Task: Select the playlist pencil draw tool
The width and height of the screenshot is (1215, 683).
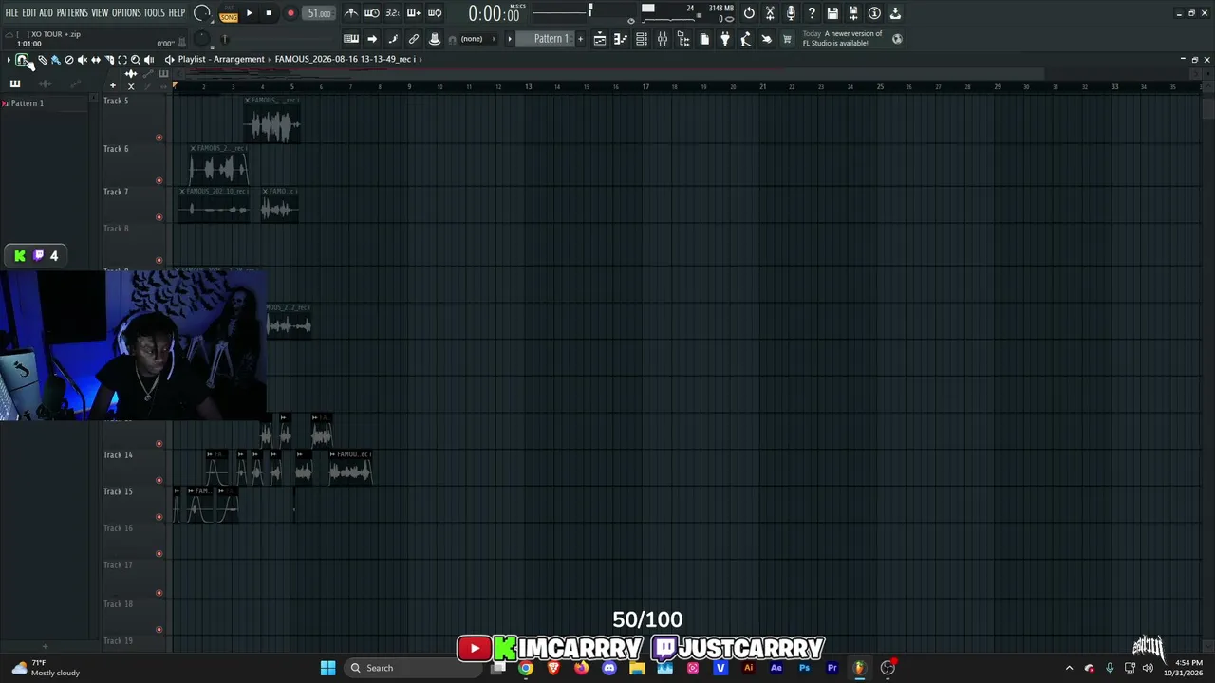Action: pos(43,60)
